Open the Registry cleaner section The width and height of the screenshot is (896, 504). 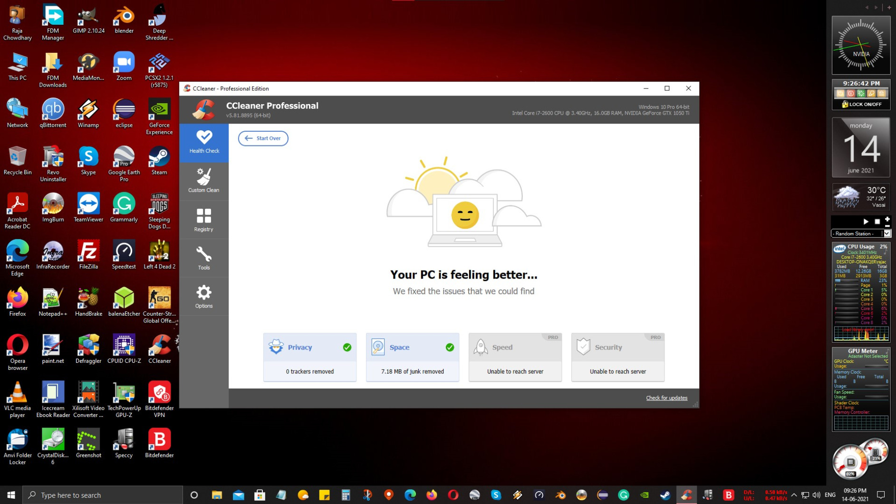[203, 219]
